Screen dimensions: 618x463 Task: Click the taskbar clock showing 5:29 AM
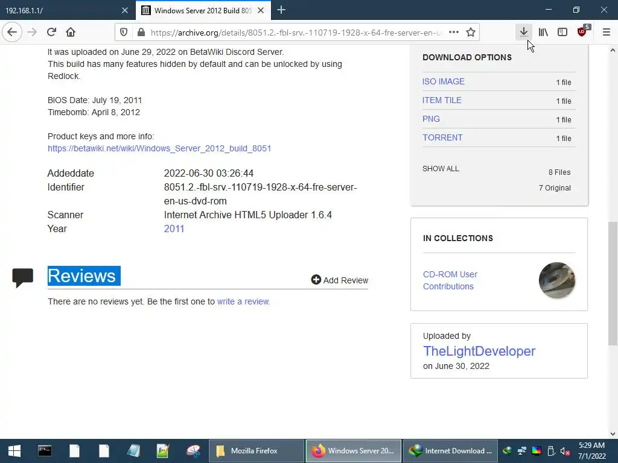[591, 451]
